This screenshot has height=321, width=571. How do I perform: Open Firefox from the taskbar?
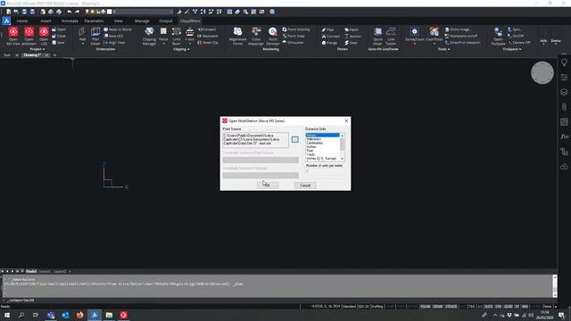coord(79,315)
